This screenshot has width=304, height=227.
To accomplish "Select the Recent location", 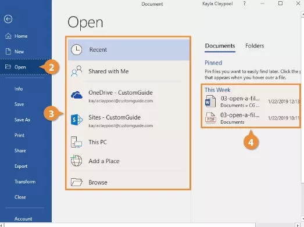I will 128,49.
